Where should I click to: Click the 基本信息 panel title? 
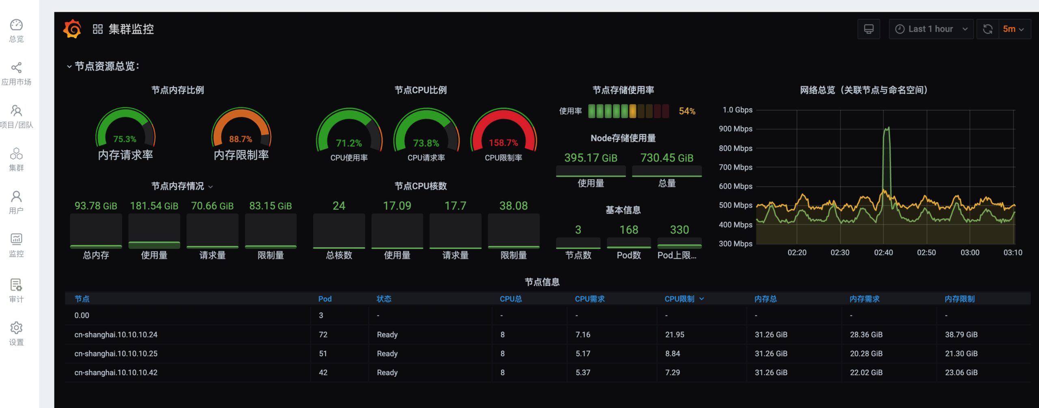pos(623,210)
